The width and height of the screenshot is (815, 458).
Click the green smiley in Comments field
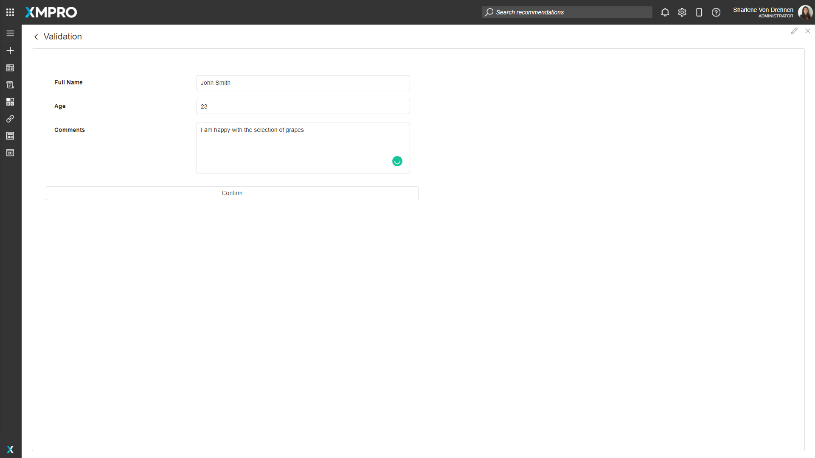[397, 161]
